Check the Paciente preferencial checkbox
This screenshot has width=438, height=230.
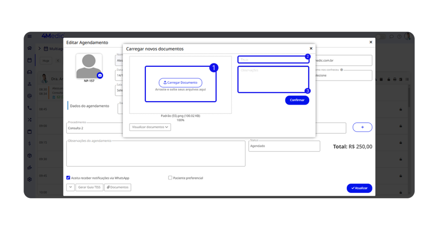coord(170,178)
